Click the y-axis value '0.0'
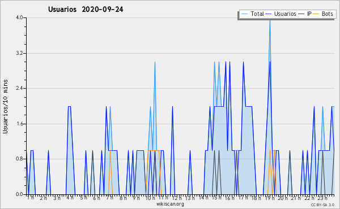The image size is (340, 209). click(x=19, y=194)
